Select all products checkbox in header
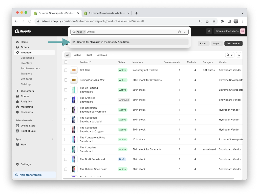This screenshot has height=195, width=259. pos(66,62)
